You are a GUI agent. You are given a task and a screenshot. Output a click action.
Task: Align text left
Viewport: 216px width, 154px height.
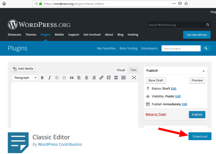[x=79, y=78]
